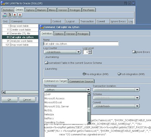The image size is (151, 137).
Task: Toggle Journalized Table in current Source Schema
Action: click(46, 62)
